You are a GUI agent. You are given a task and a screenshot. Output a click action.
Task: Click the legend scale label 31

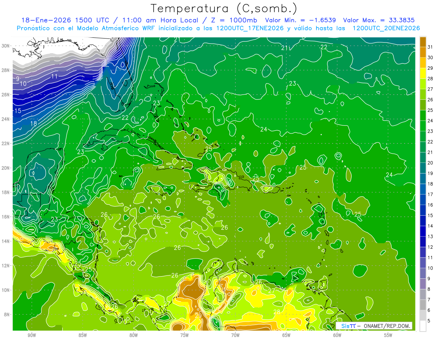[x=430, y=47]
